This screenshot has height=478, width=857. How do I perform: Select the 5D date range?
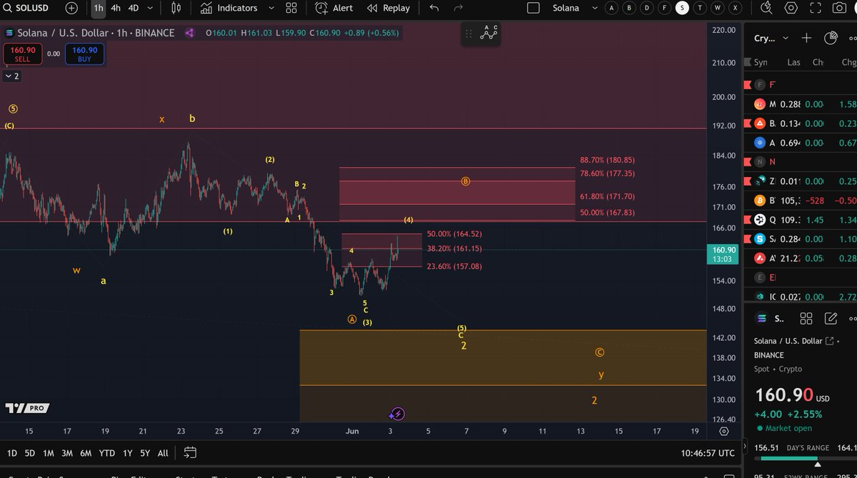(x=30, y=453)
